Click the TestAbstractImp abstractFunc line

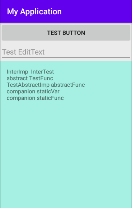[x=46, y=85]
